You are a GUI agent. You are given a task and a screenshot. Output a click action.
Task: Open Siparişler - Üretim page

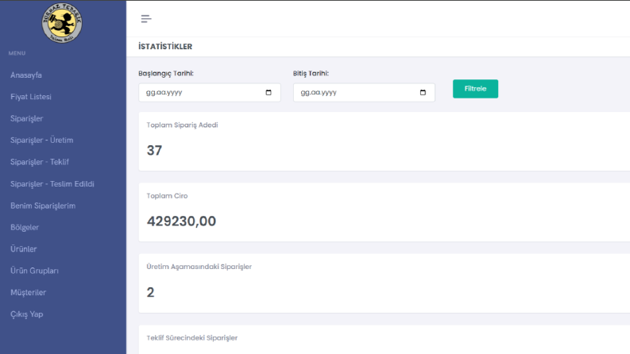pos(42,140)
